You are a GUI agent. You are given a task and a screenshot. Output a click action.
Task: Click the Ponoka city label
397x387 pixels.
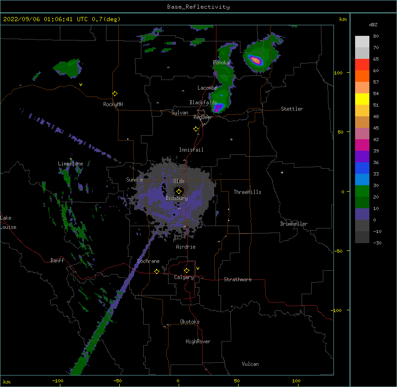pos(221,63)
